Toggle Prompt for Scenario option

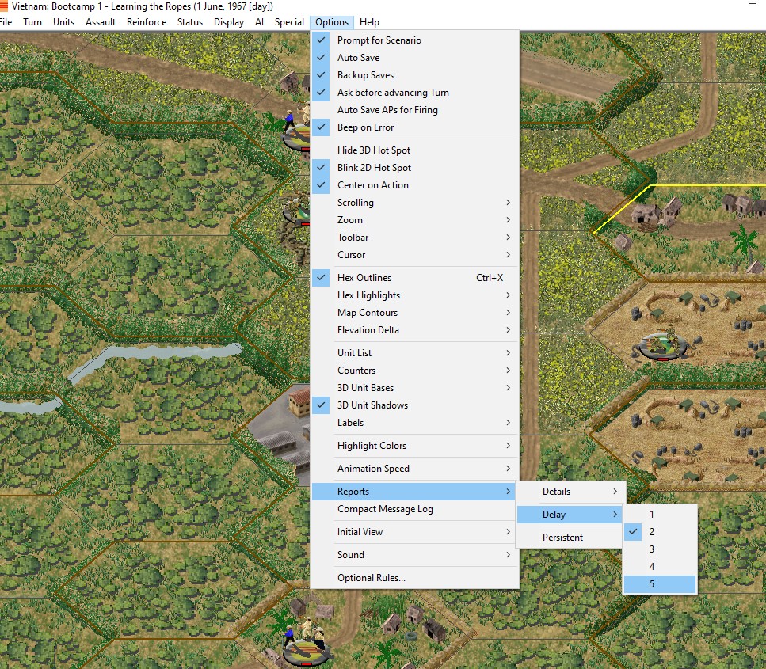point(414,40)
